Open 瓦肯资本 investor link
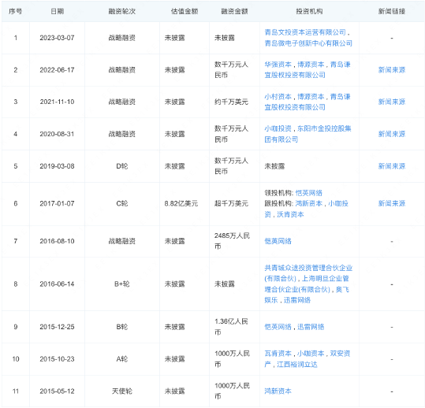 pos(278,354)
